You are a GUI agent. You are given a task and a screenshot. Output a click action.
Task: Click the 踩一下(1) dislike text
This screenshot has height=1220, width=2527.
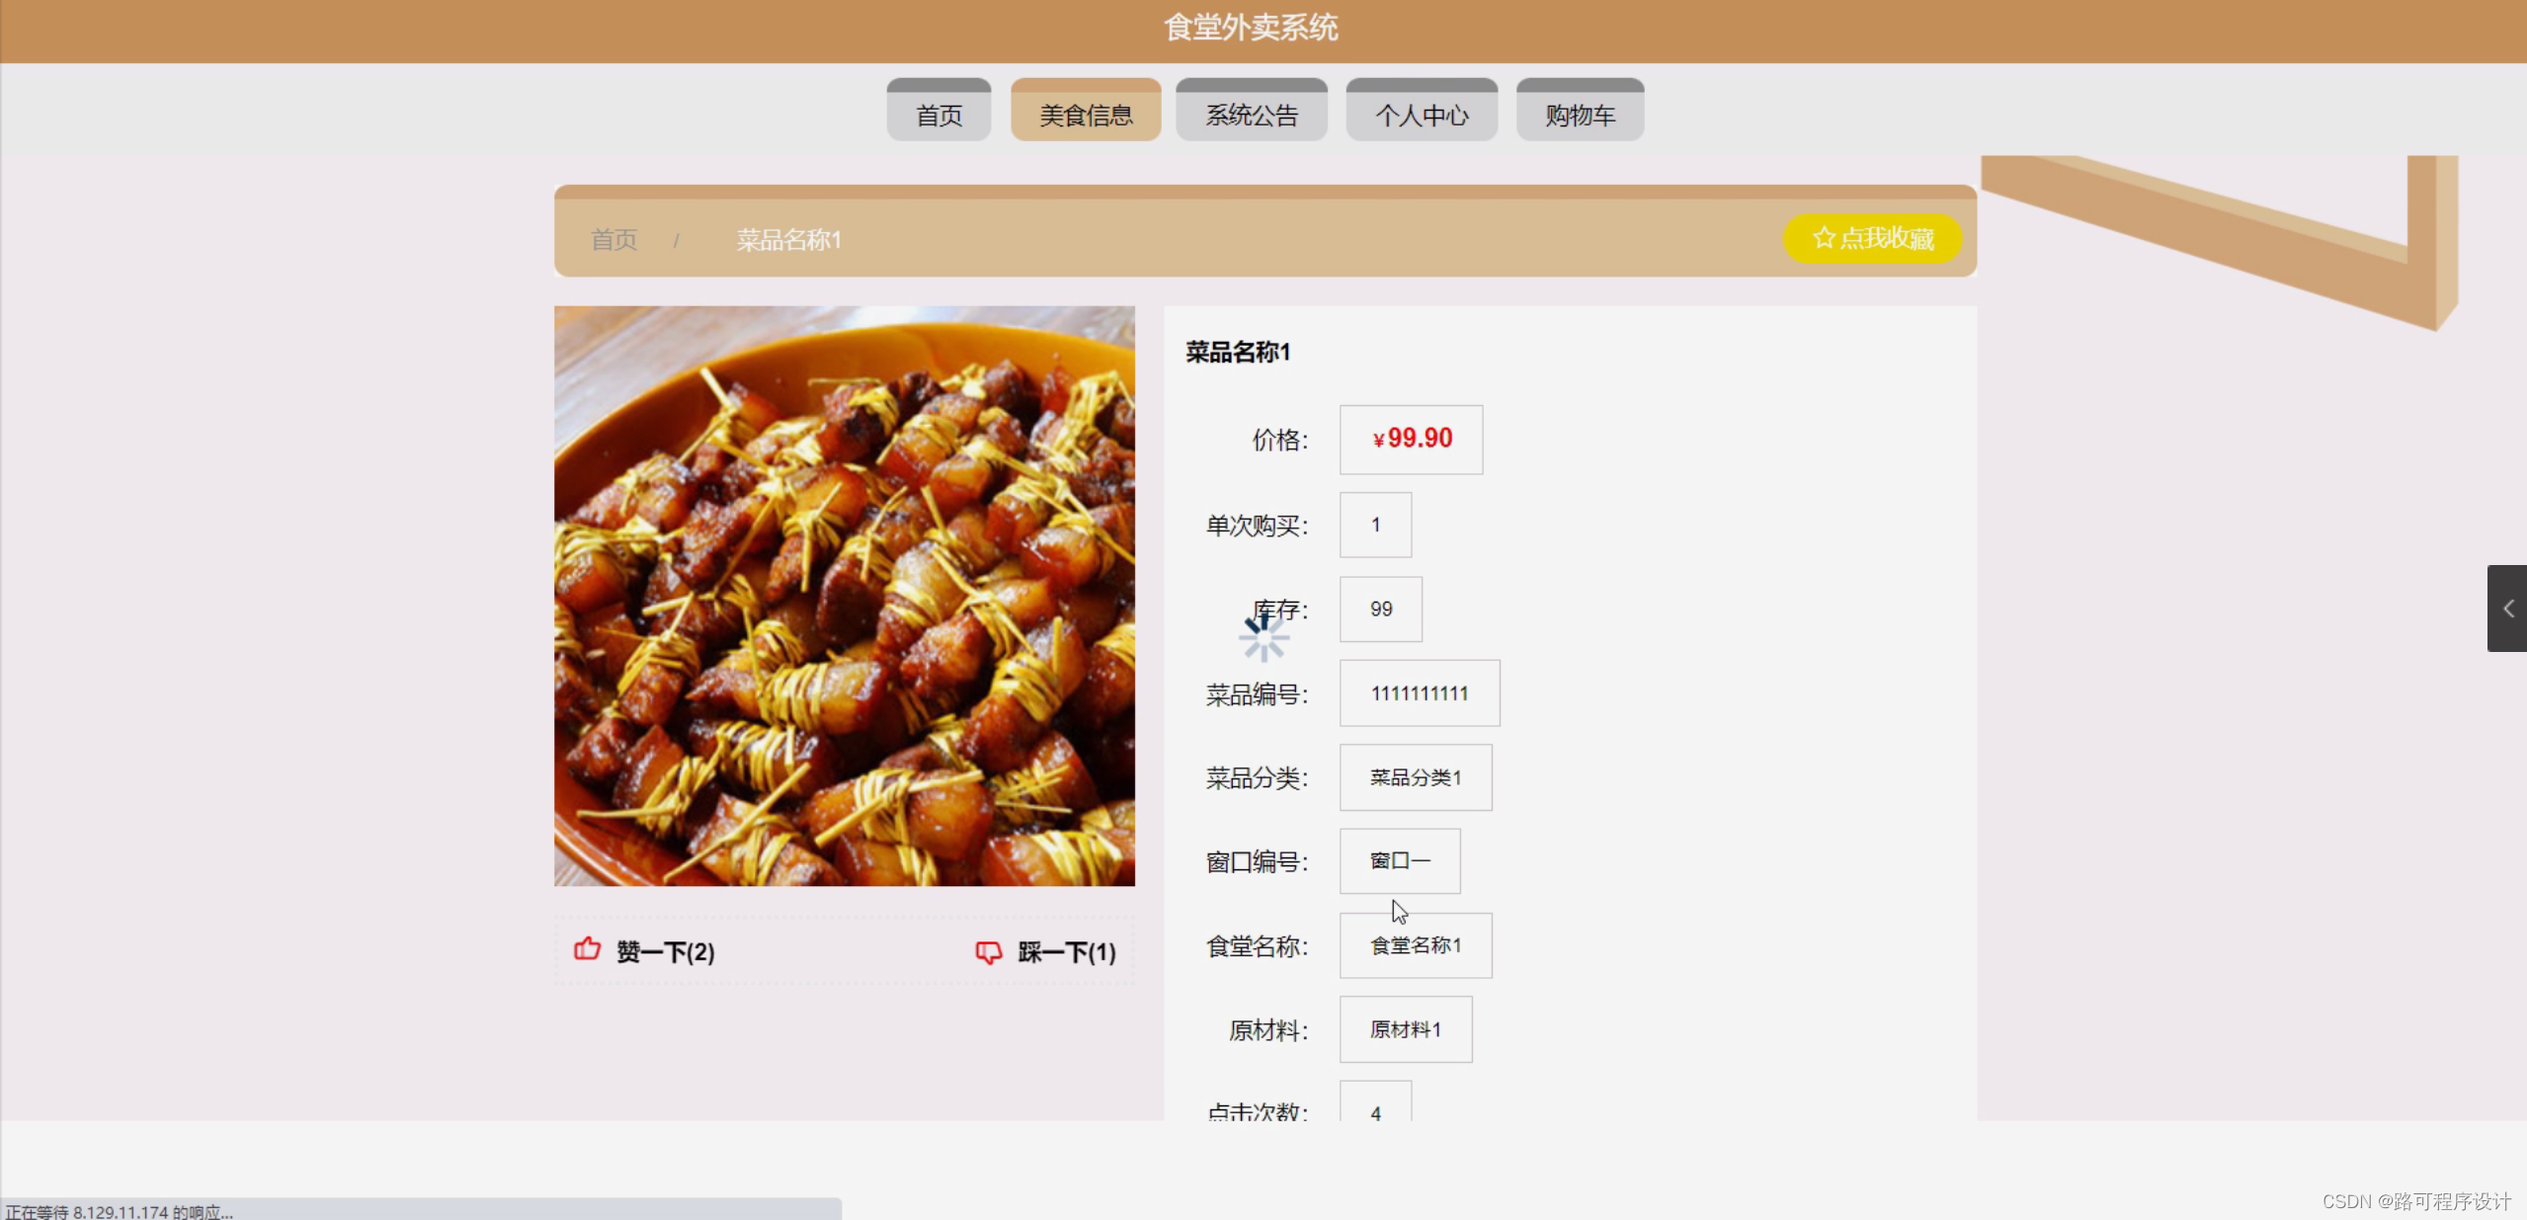(1066, 952)
